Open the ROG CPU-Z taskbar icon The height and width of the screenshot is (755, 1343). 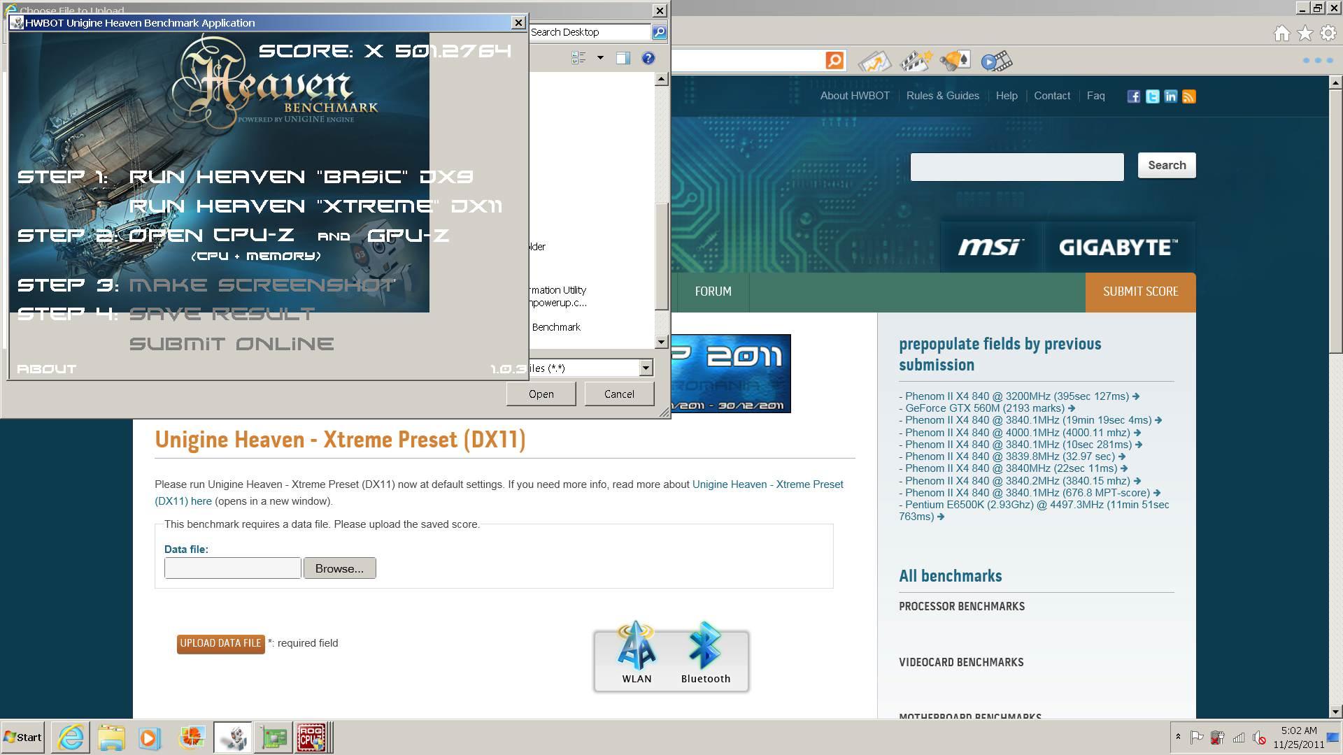point(312,738)
